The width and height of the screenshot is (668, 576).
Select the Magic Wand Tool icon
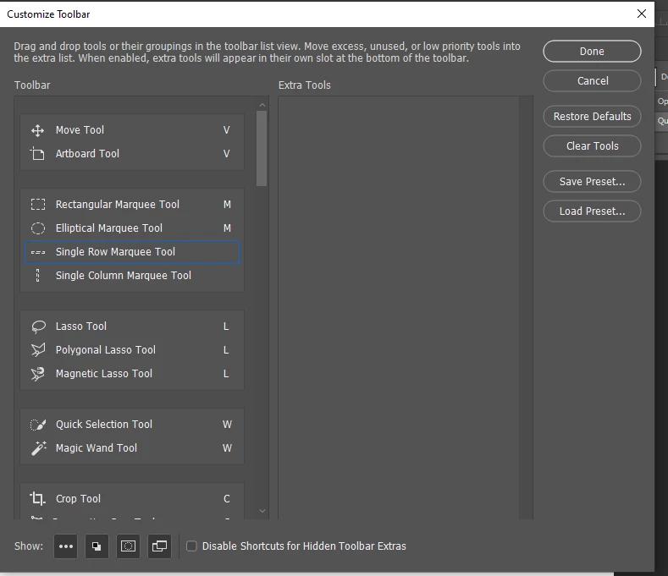[x=38, y=447]
